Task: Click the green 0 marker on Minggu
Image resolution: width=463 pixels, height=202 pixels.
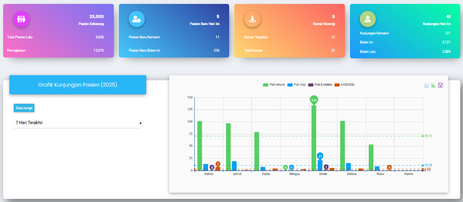Action: [285, 168]
